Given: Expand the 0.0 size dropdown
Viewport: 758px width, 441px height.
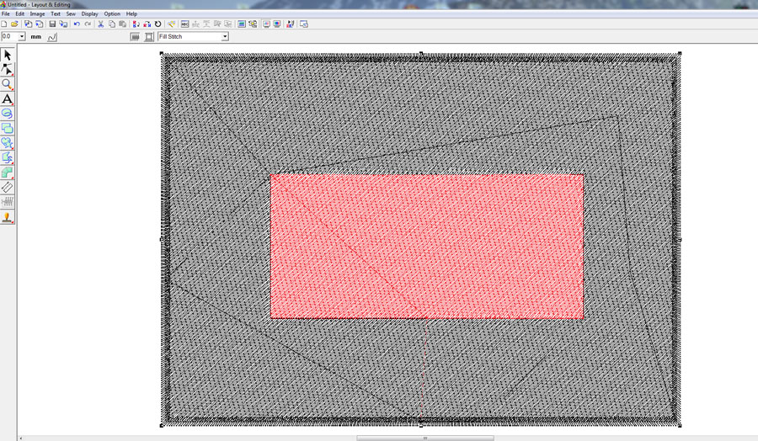Looking at the screenshot, I should pyautogui.click(x=22, y=37).
